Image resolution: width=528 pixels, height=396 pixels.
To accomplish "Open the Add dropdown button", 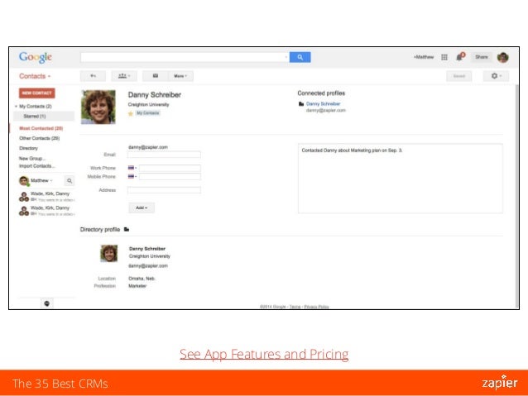I will tap(142, 208).
